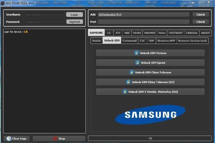The width and height of the screenshot is (215, 143).
Task: Click the Samsung logo image
Action: [150, 115]
